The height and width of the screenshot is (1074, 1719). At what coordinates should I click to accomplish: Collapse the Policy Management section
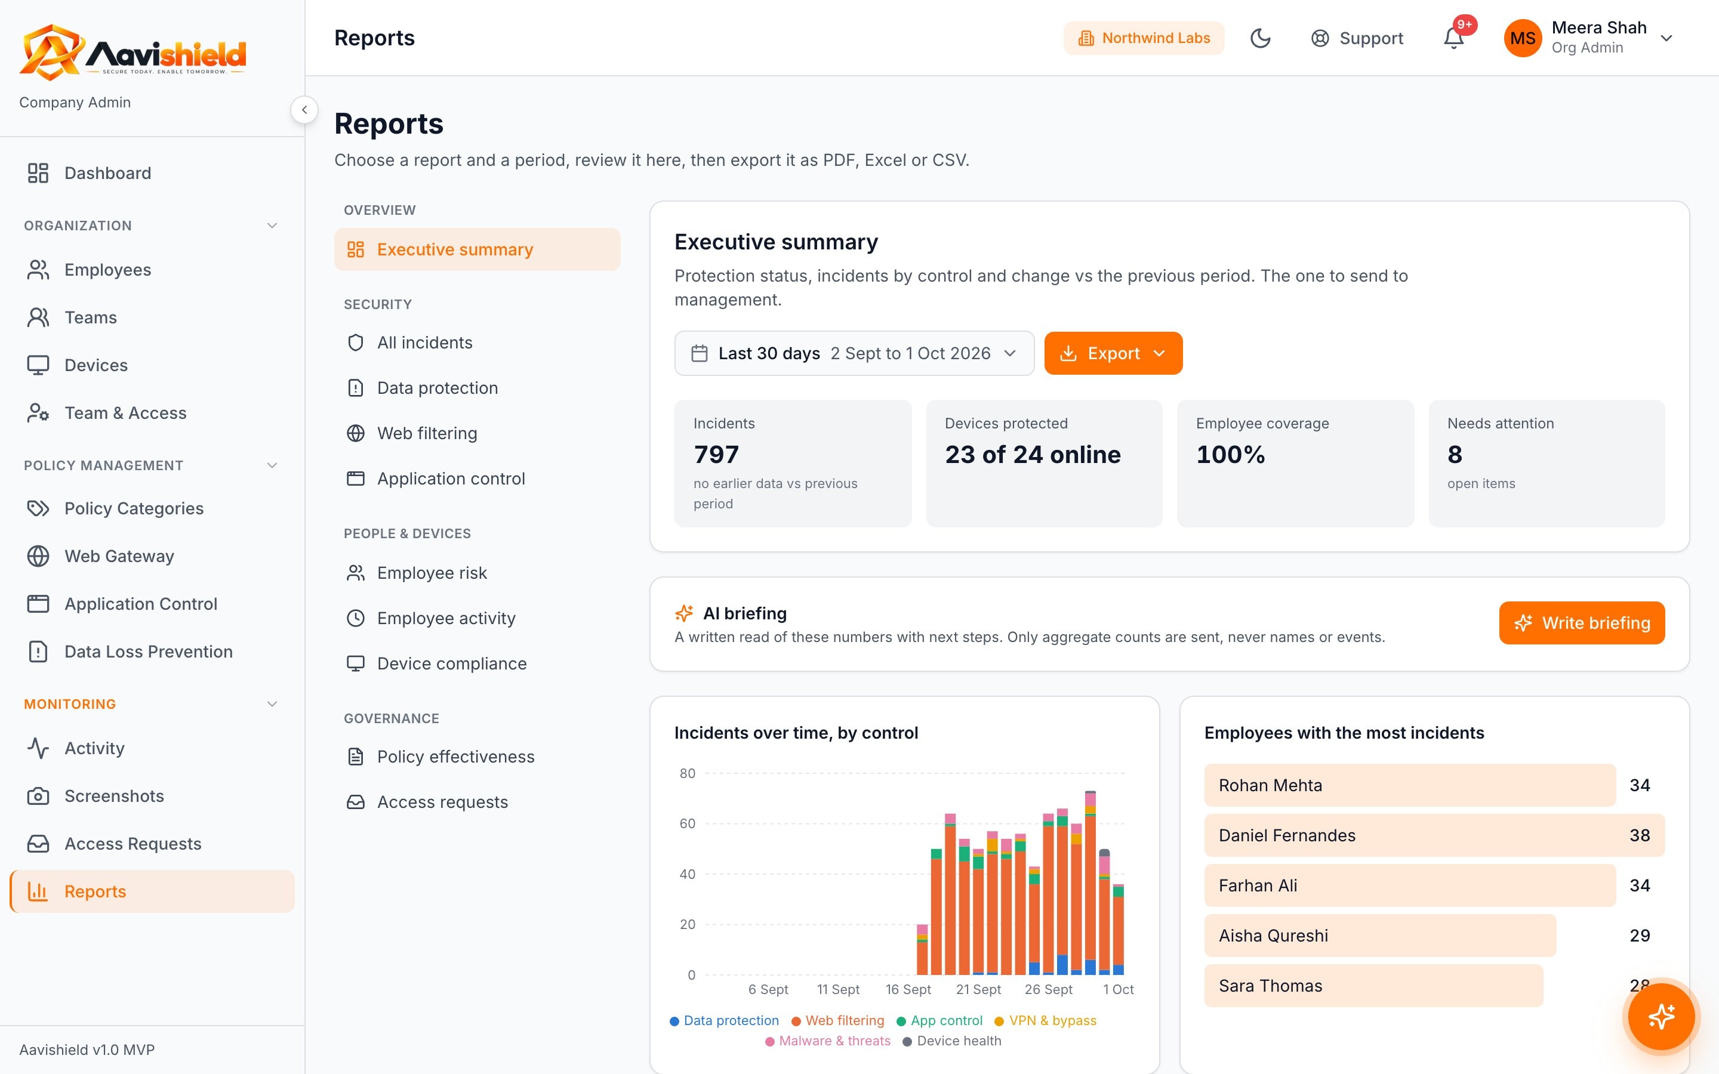(x=272, y=465)
